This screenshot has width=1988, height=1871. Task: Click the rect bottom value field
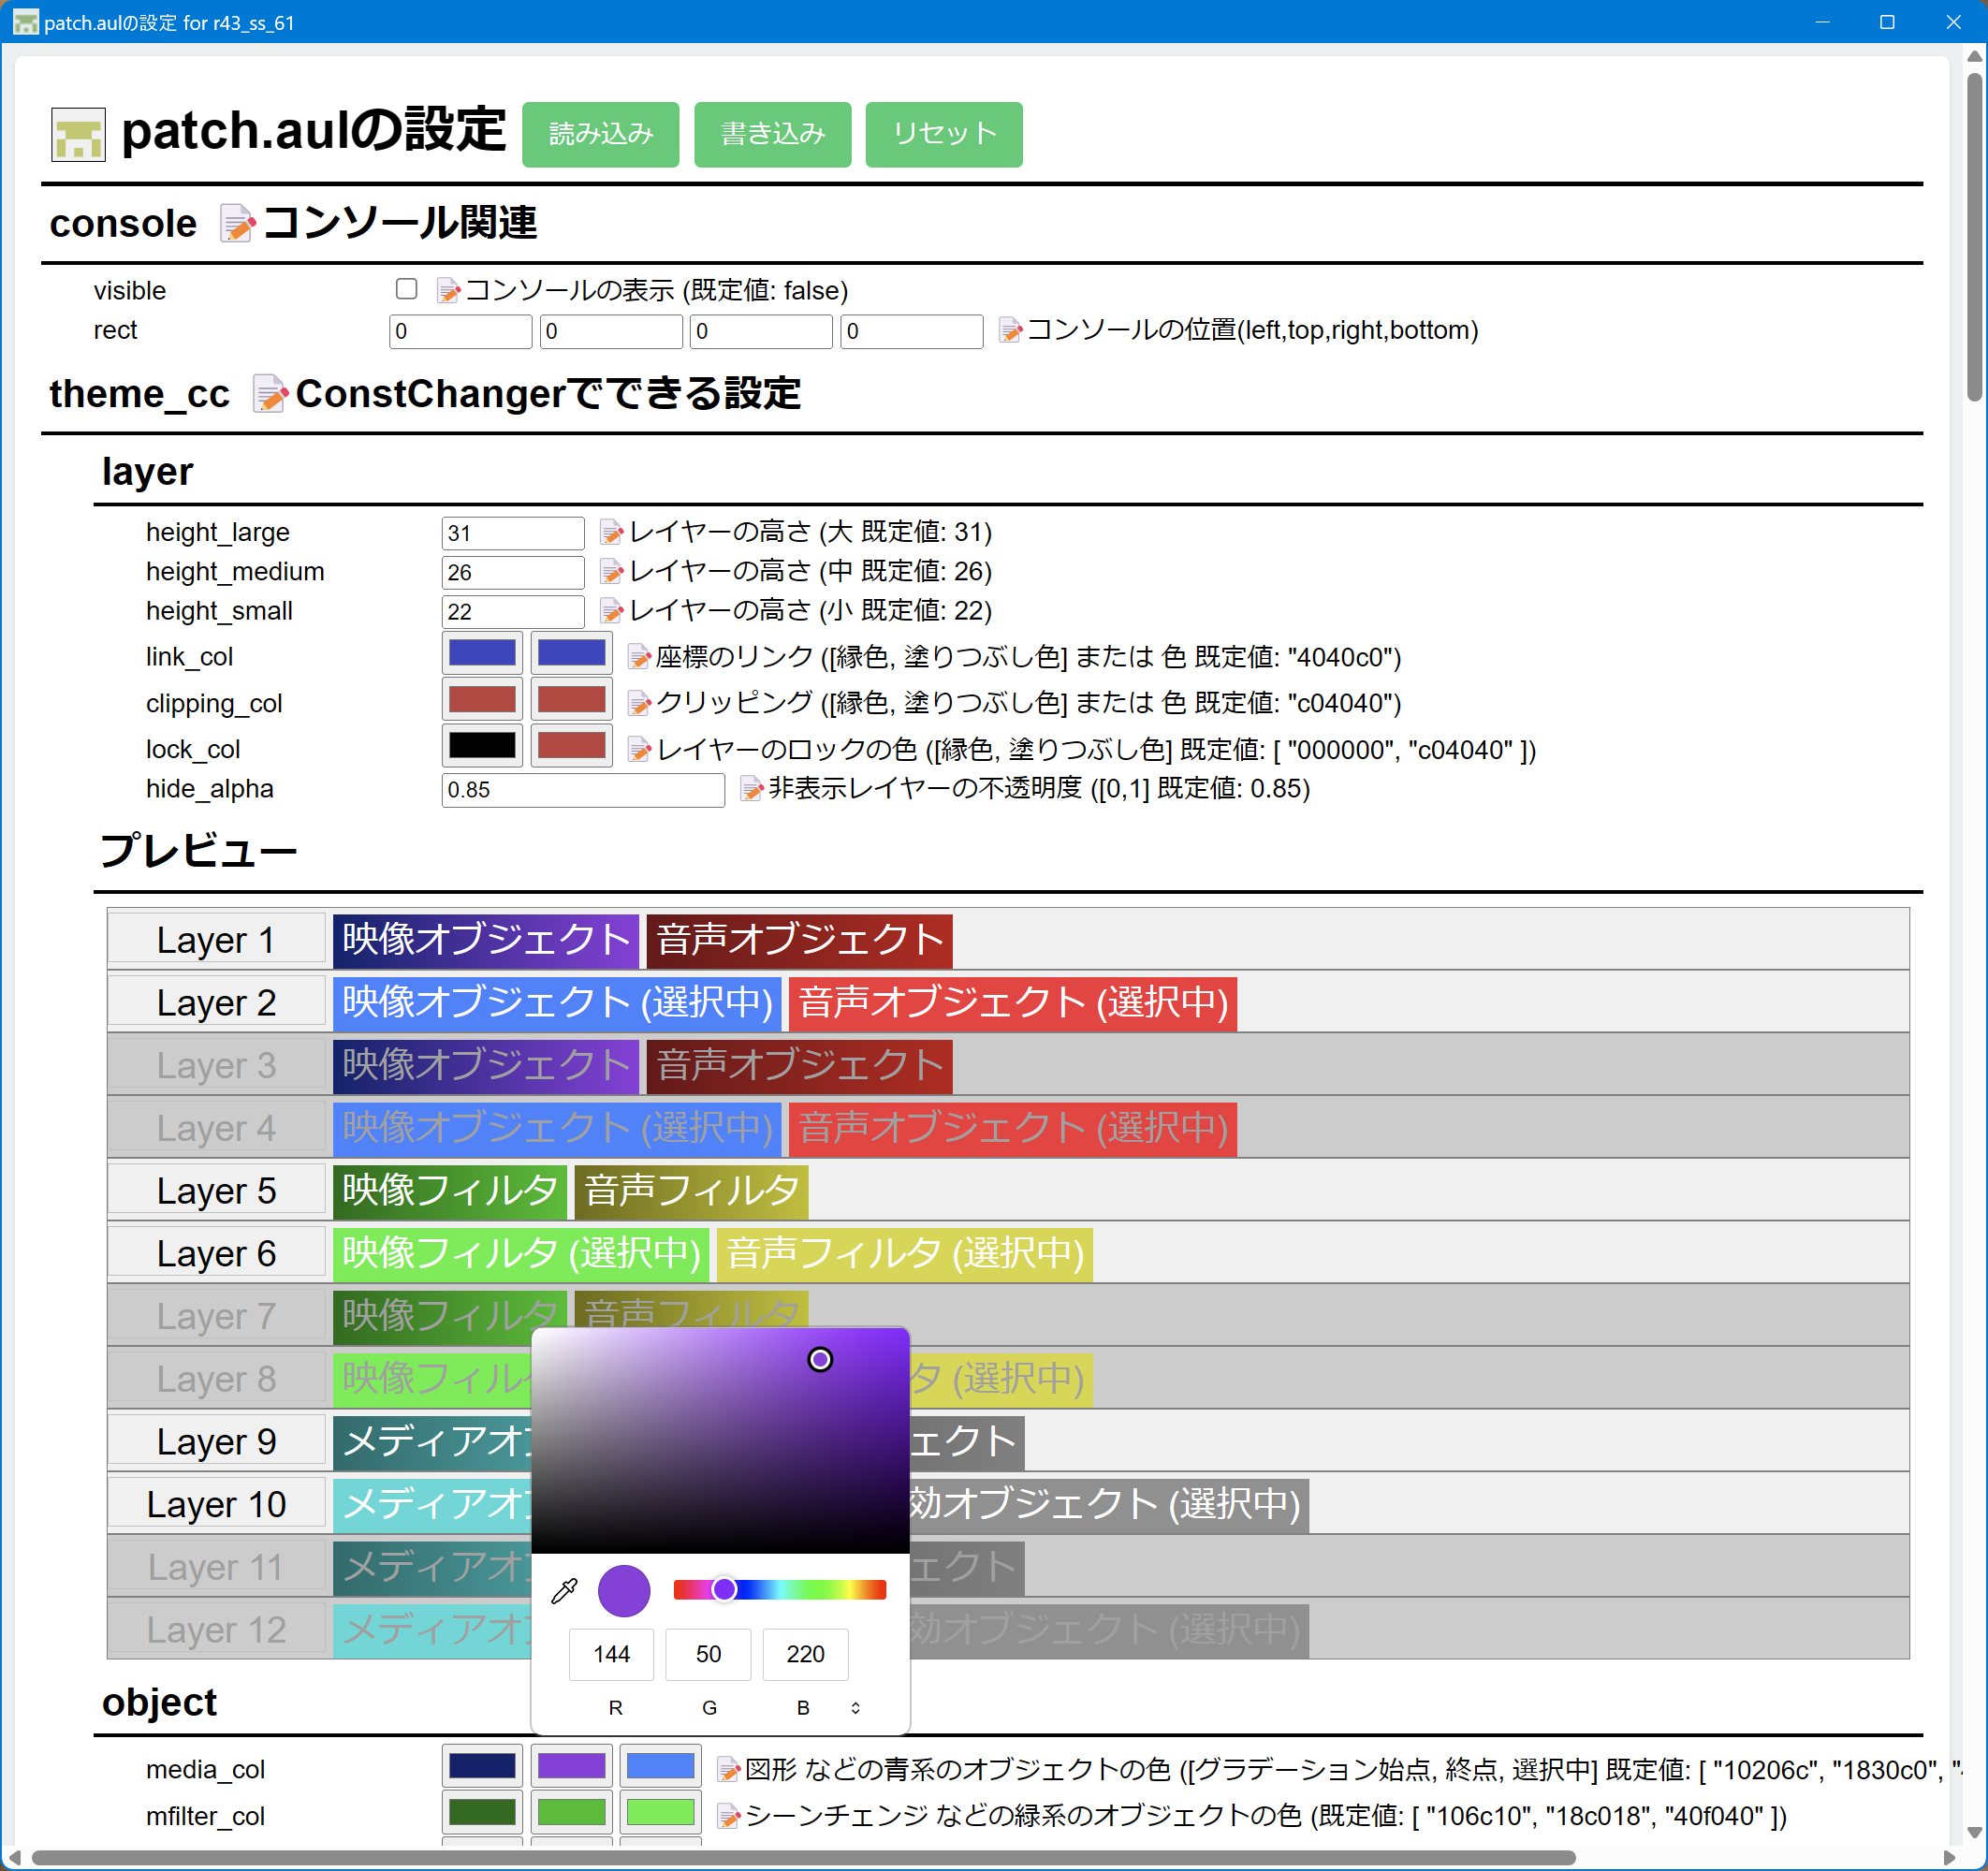tap(912, 331)
